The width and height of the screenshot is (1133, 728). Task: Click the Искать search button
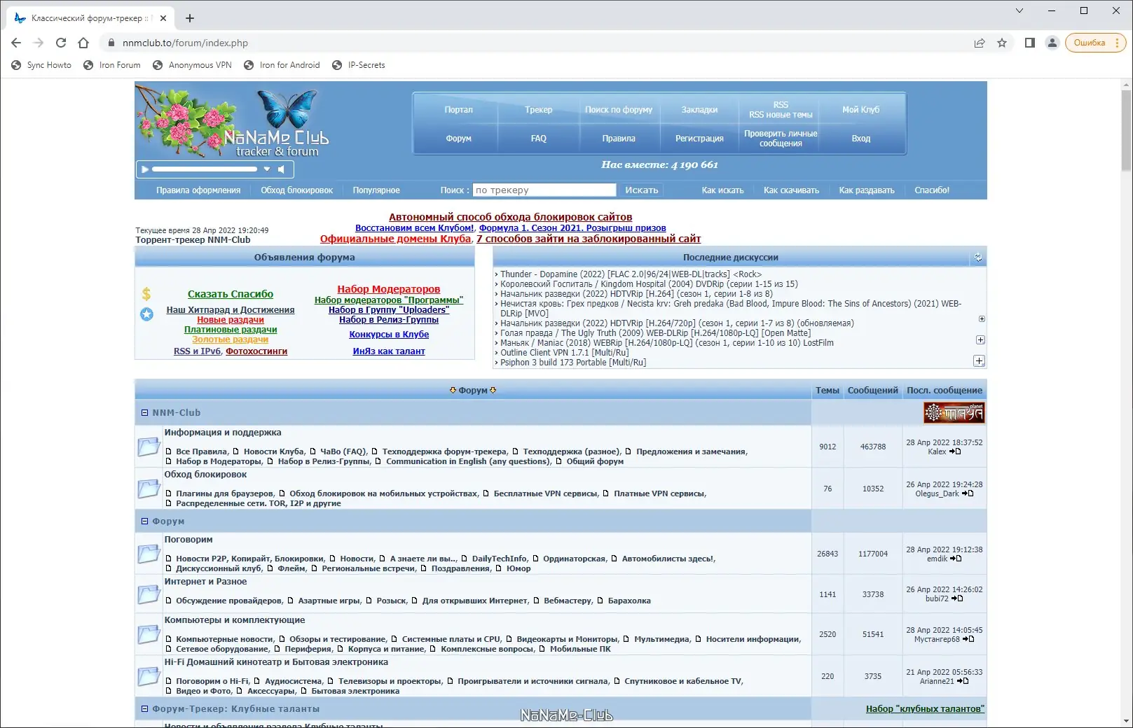pyautogui.click(x=642, y=190)
